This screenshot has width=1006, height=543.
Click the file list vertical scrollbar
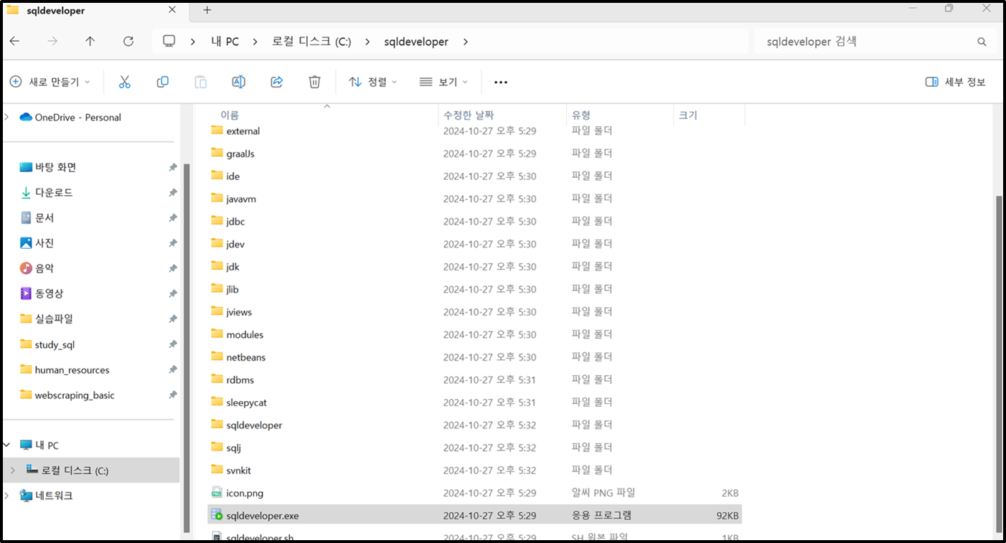tap(997, 366)
